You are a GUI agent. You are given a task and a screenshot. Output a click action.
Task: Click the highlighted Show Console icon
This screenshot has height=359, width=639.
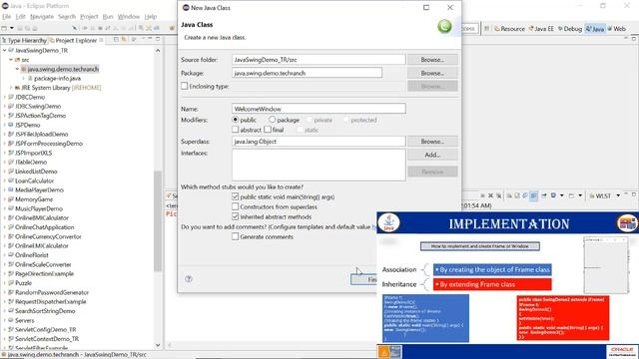534,195
